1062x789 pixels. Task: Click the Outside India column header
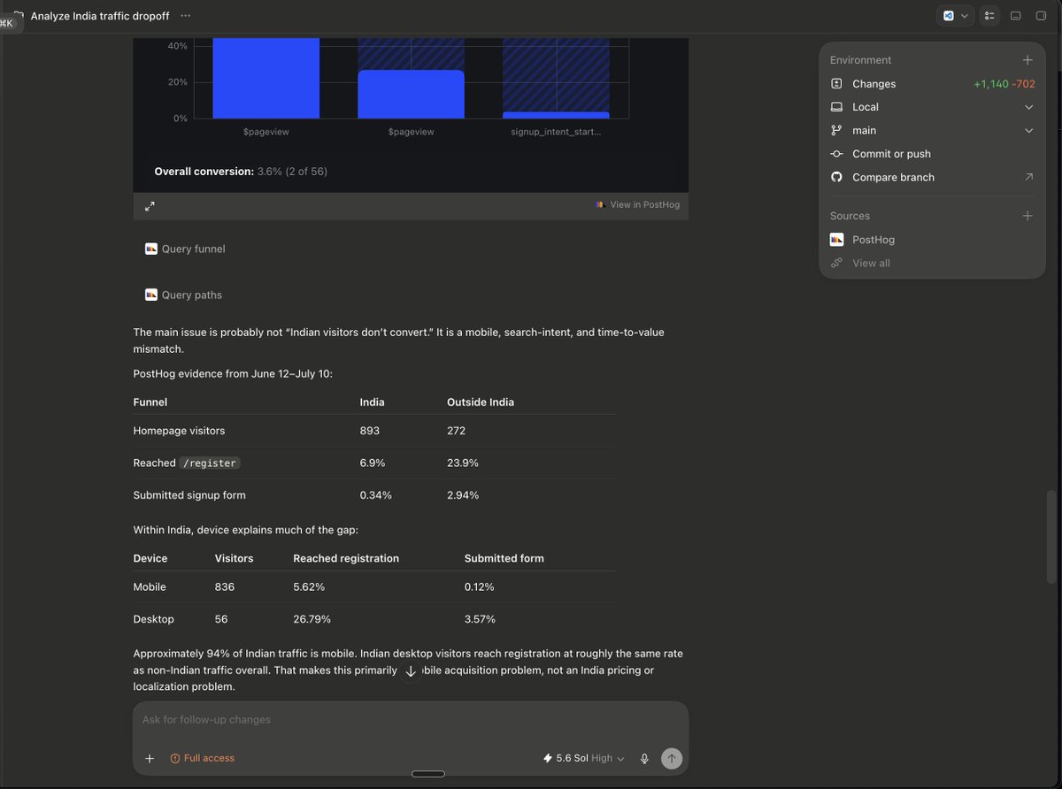[x=481, y=402]
